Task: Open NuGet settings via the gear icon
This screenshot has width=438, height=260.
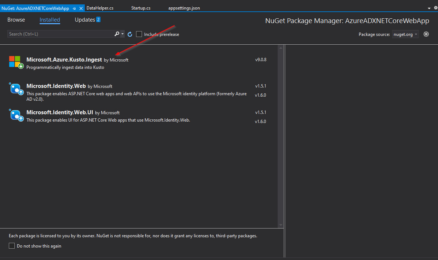Action: click(426, 34)
